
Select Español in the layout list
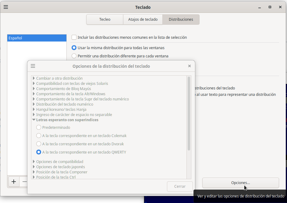tap(37, 38)
